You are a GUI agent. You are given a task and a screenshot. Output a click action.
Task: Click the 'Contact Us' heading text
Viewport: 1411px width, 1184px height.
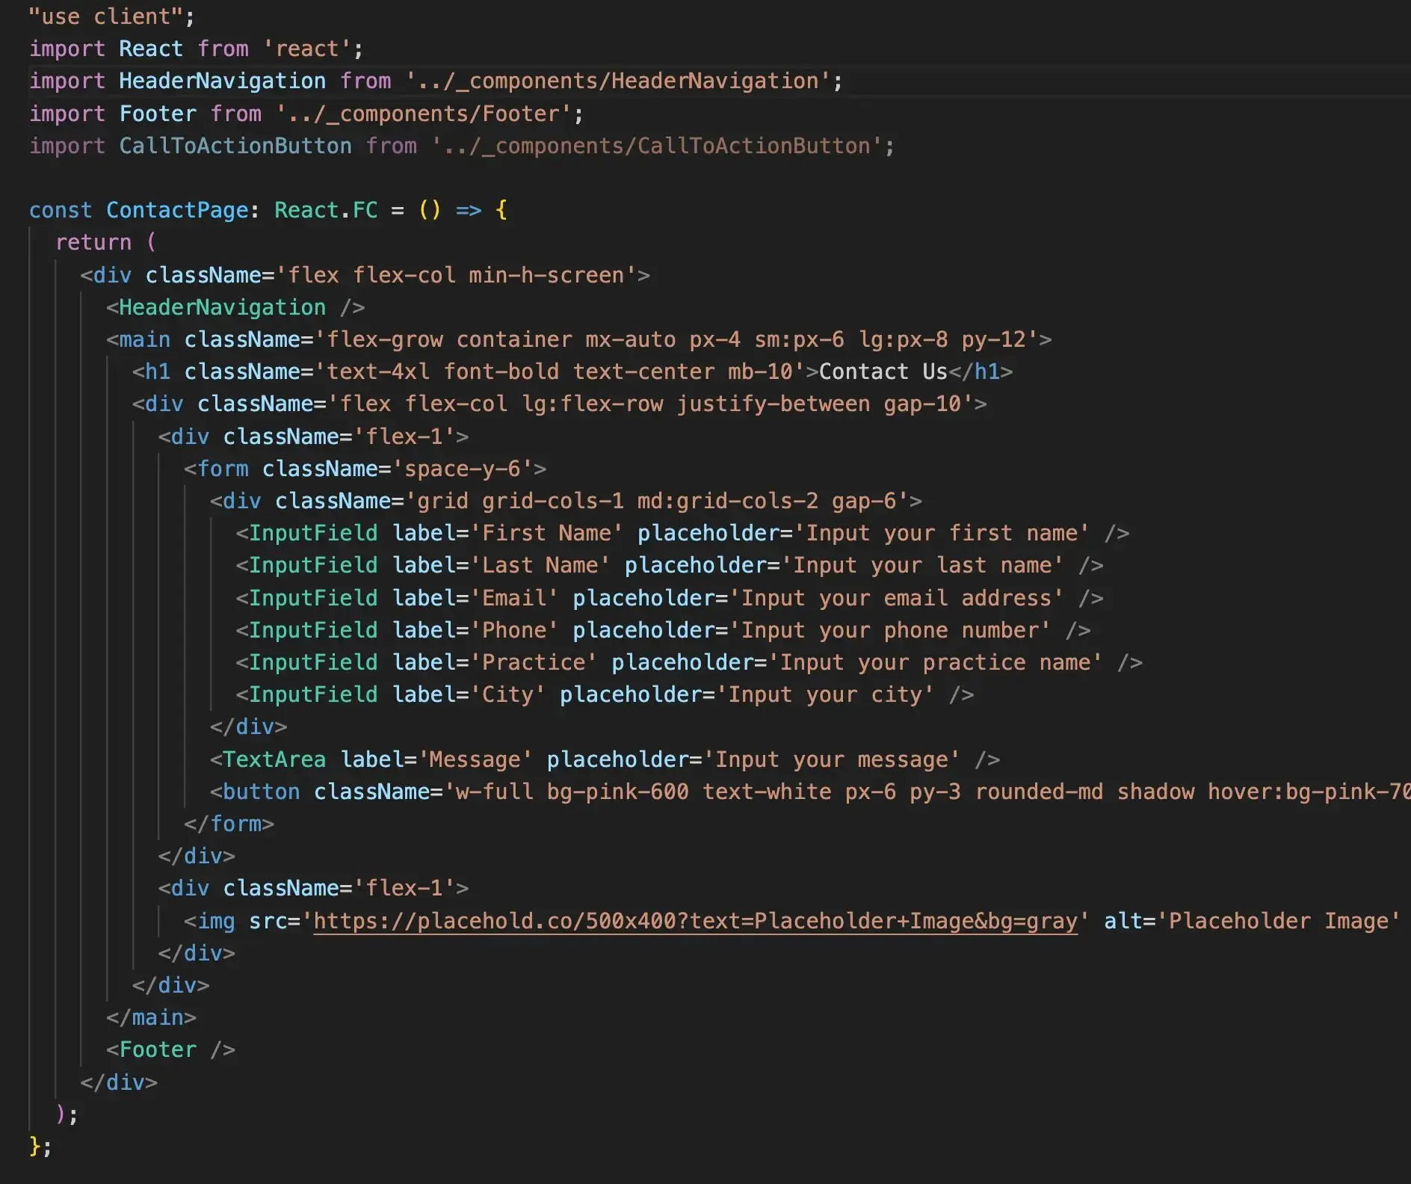pos(883,371)
